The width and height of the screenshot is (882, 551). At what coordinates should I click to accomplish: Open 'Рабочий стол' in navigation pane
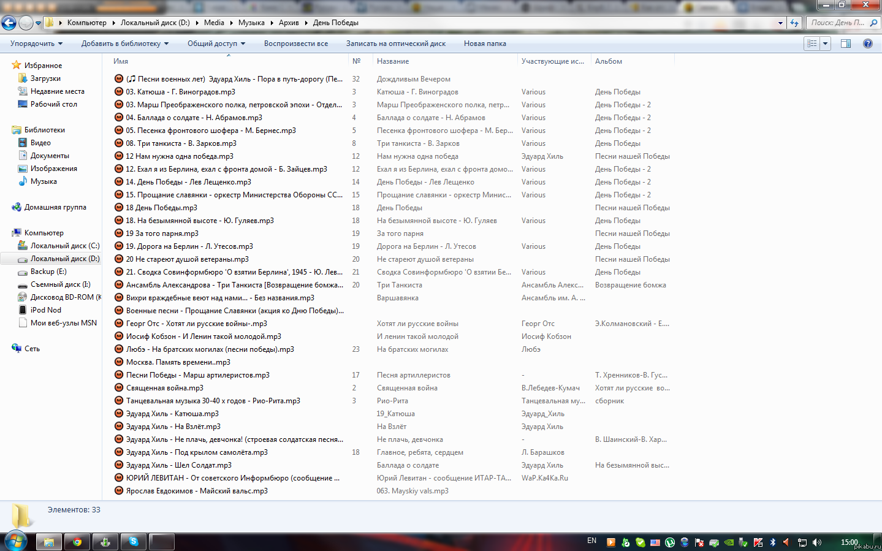tap(54, 104)
